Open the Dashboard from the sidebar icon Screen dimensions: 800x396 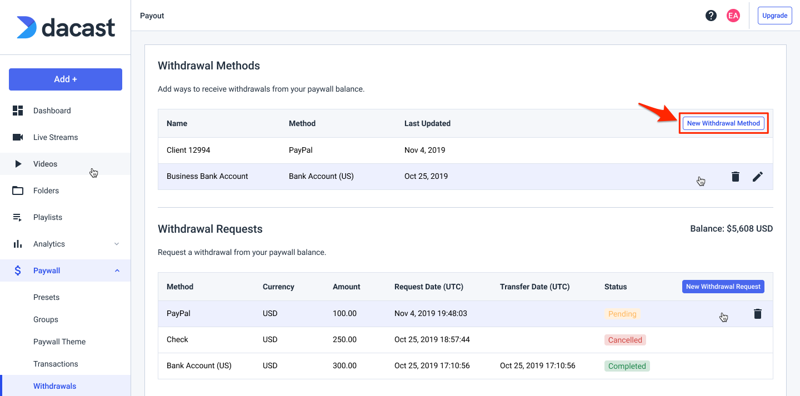tap(18, 111)
